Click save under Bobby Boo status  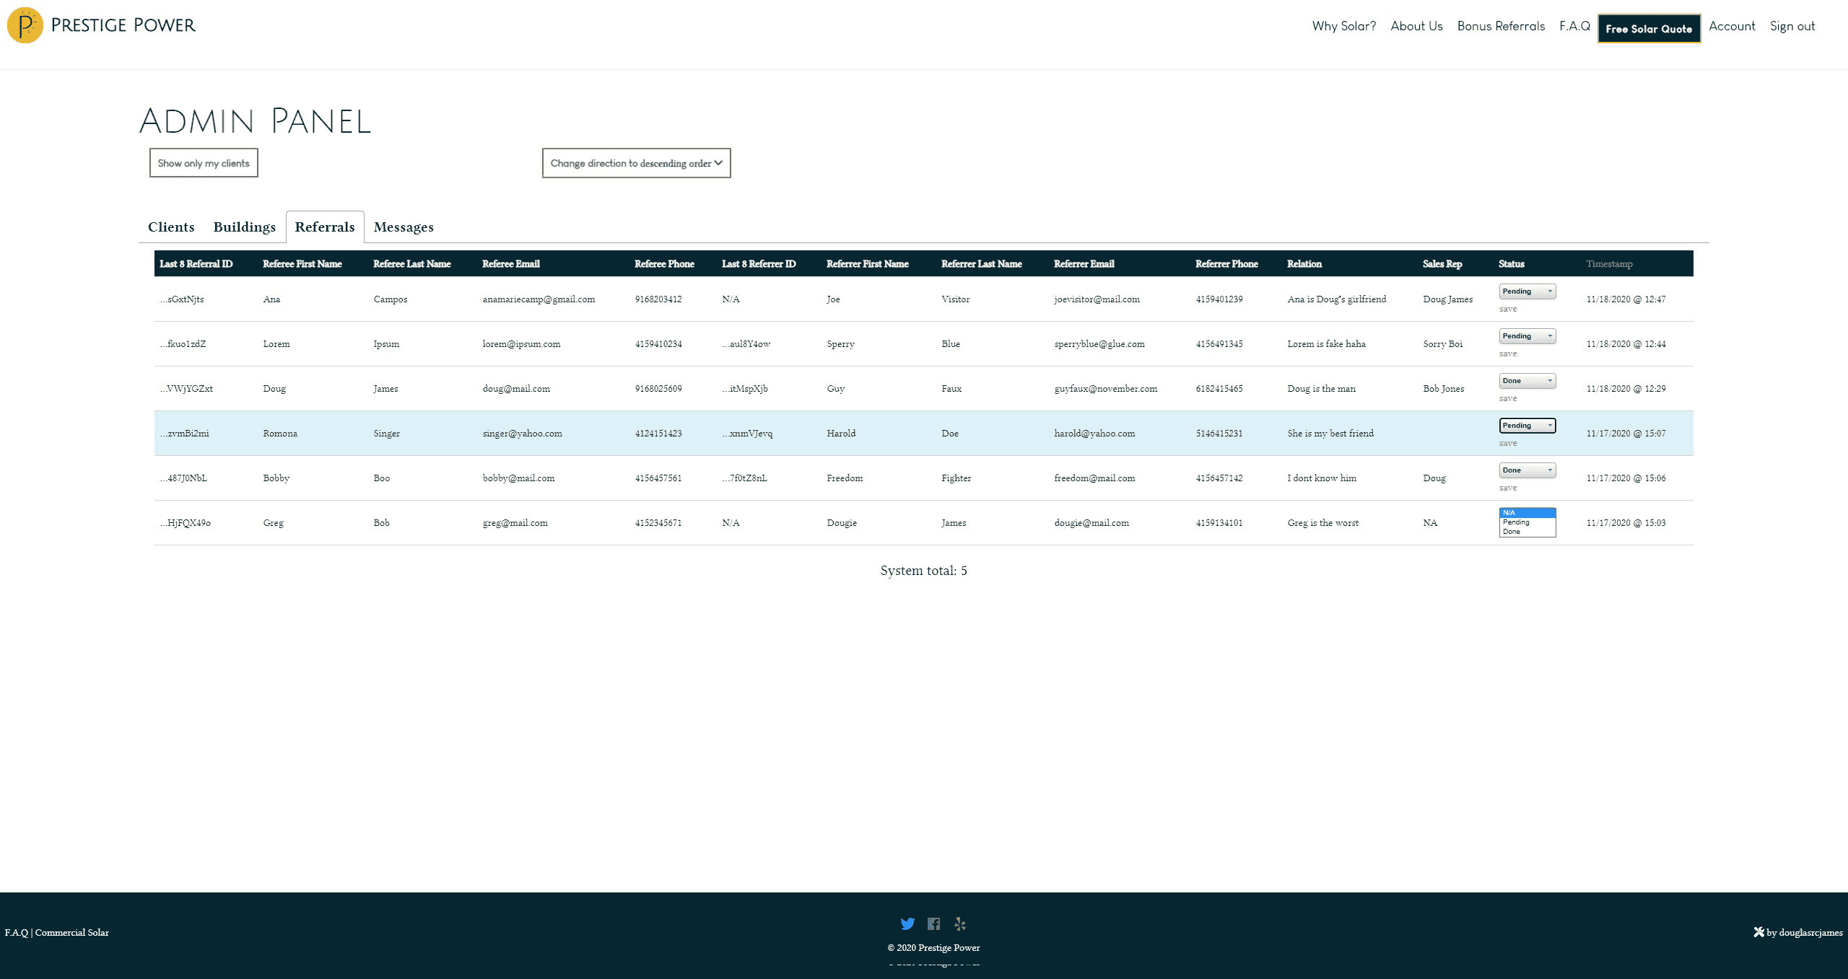click(x=1508, y=488)
